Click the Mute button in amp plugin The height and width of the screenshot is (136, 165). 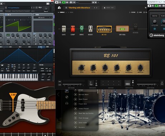[162, 83]
